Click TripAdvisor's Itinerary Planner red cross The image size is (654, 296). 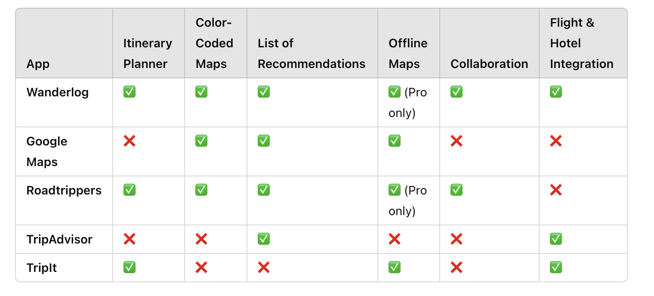(x=130, y=239)
